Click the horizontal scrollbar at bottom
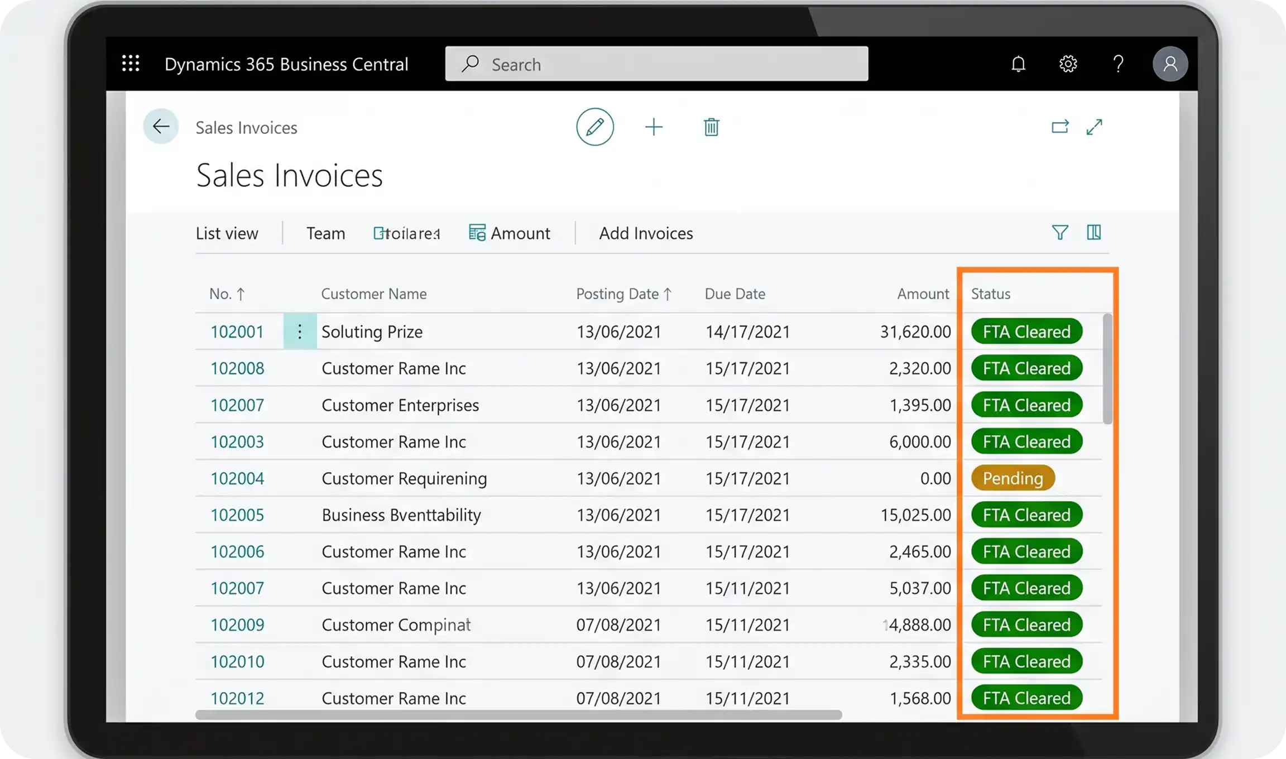Viewport: 1286px width, 759px height. [519, 715]
